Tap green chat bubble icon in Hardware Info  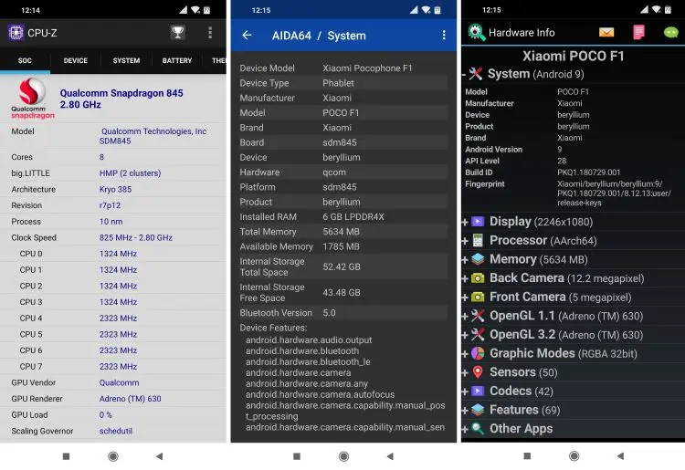pos(670,32)
